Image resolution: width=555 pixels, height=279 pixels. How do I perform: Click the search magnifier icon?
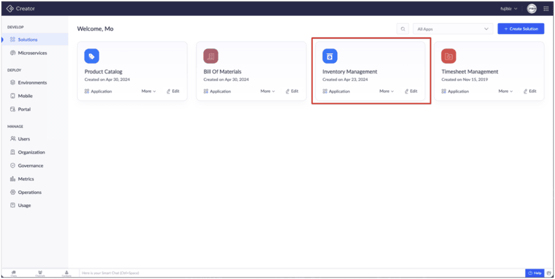tap(402, 29)
